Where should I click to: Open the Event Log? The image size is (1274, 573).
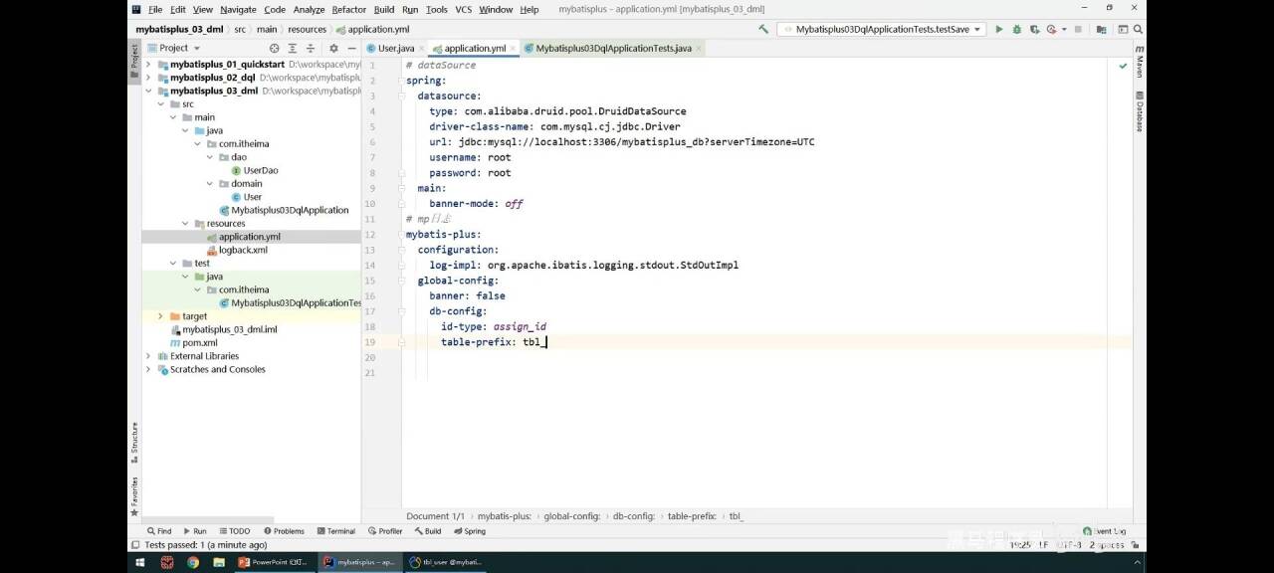1105,531
